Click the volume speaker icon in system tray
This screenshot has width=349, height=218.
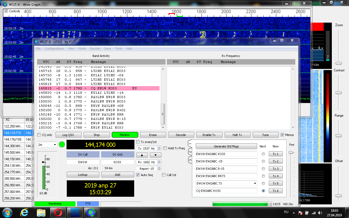coord(320,213)
